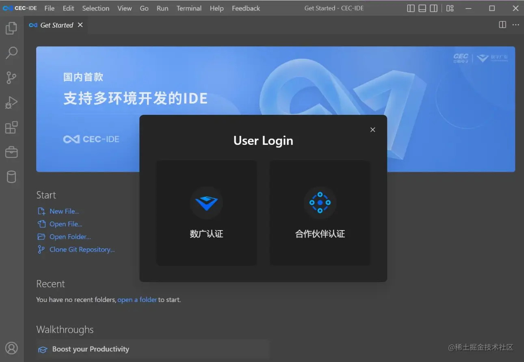The height and width of the screenshot is (362, 524).
Task: Open editor More Actions ellipsis
Action: [x=515, y=25]
